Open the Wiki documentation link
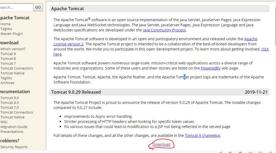Viewport: 276px width, 153px height. point(4,122)
